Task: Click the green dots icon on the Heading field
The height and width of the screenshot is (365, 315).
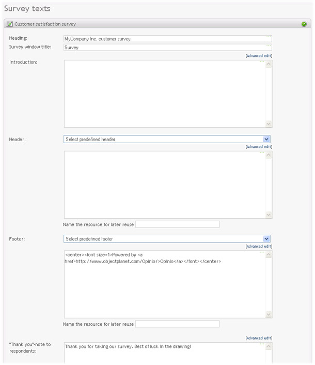Action: (269, 37)
